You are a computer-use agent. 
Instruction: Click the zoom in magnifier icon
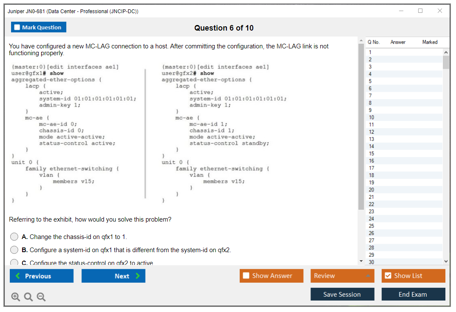pos(15,297)
